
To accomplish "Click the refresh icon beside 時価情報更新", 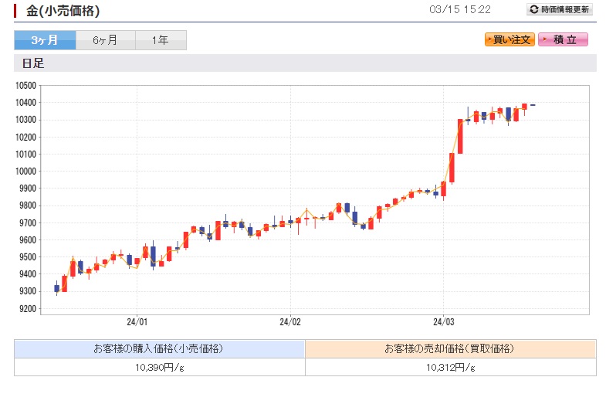I will click(x=533, y=9).
